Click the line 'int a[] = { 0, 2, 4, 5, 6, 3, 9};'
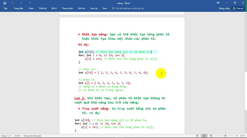Screen dimensions: 247x138 (x=105, y=83)
